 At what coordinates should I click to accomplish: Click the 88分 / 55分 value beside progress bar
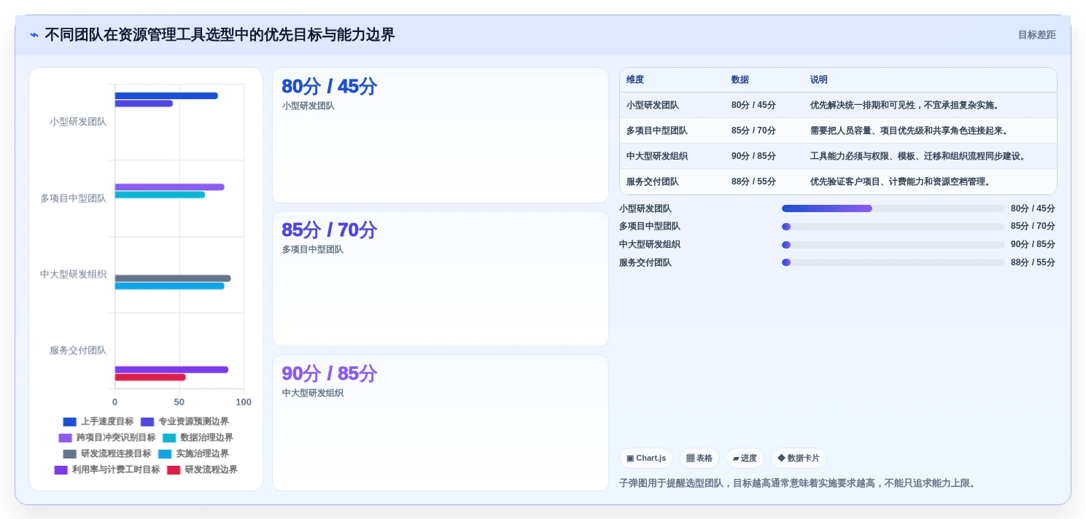[x=1033, y=262]
